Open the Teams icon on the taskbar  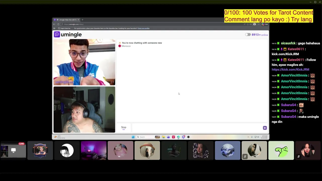click(x=168, y=137)
